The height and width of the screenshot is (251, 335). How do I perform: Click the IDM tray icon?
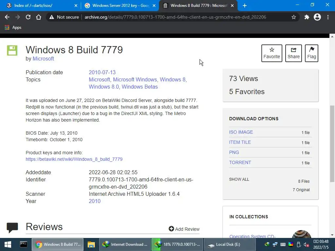tap(267, 244)
